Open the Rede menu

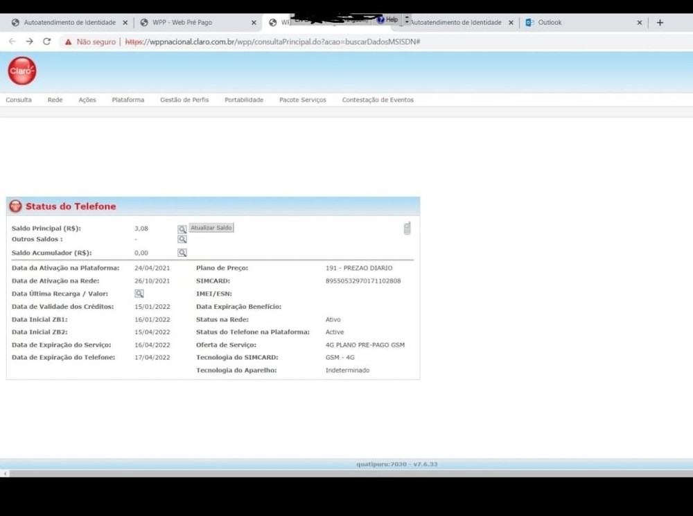tap(55, 100)
